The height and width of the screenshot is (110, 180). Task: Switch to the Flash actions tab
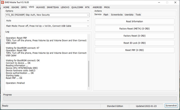click(x=106, y=15)
